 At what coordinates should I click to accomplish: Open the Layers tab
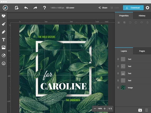tap(124, 51)
